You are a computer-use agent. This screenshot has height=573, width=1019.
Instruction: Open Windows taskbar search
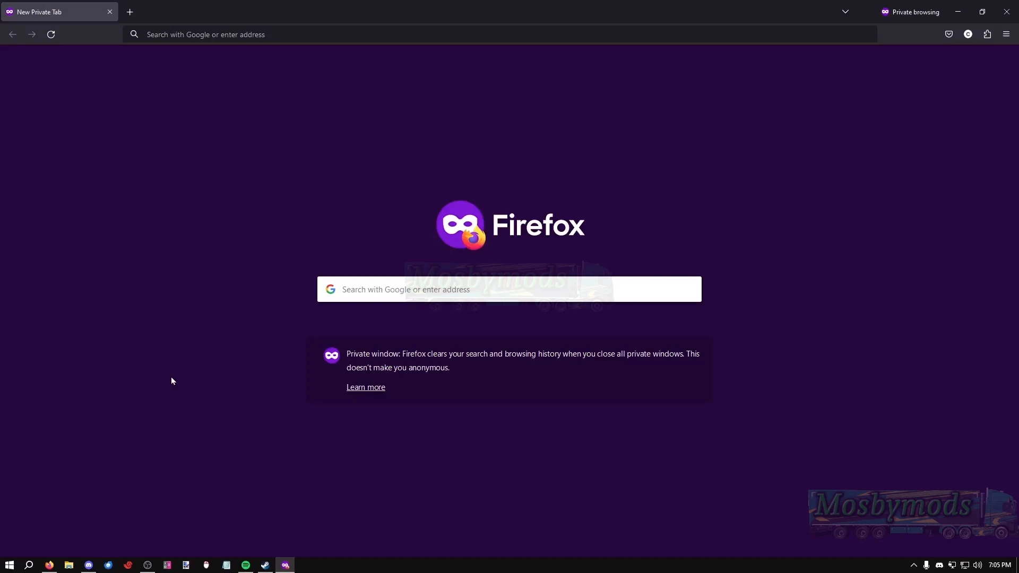click(x=29, y=565)
